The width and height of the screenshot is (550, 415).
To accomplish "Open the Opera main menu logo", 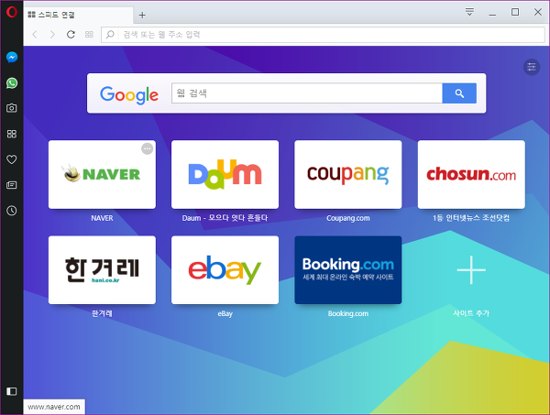I will (x=12, y=12).
